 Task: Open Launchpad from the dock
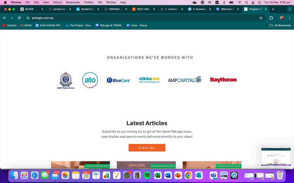(x=24, y=175)
